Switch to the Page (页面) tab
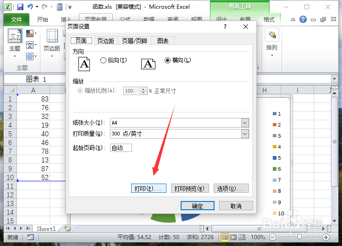This screenshot has height=246, width=342. pyautogui.click(x=81, y=40)
